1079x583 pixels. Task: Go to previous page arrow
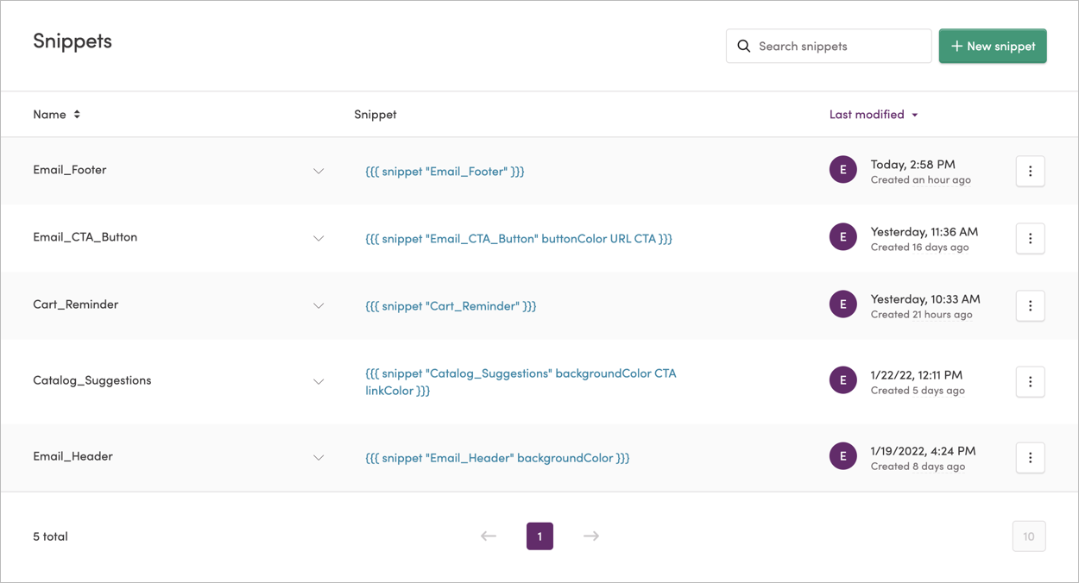[x=489, y=536]
